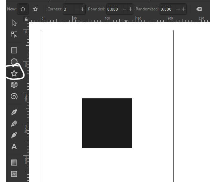The height and width of the screenshot is (182, 210).
Task: Select the Spiral tool
Action: tap(14, 96)
